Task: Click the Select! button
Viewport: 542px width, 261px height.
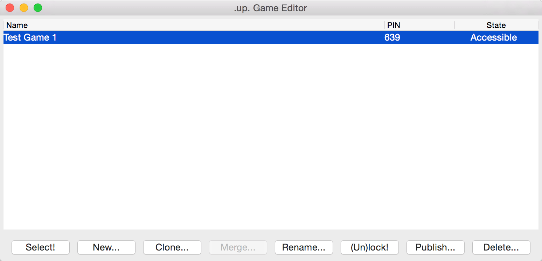Action: pyautogui.click(x=41, y=247)
